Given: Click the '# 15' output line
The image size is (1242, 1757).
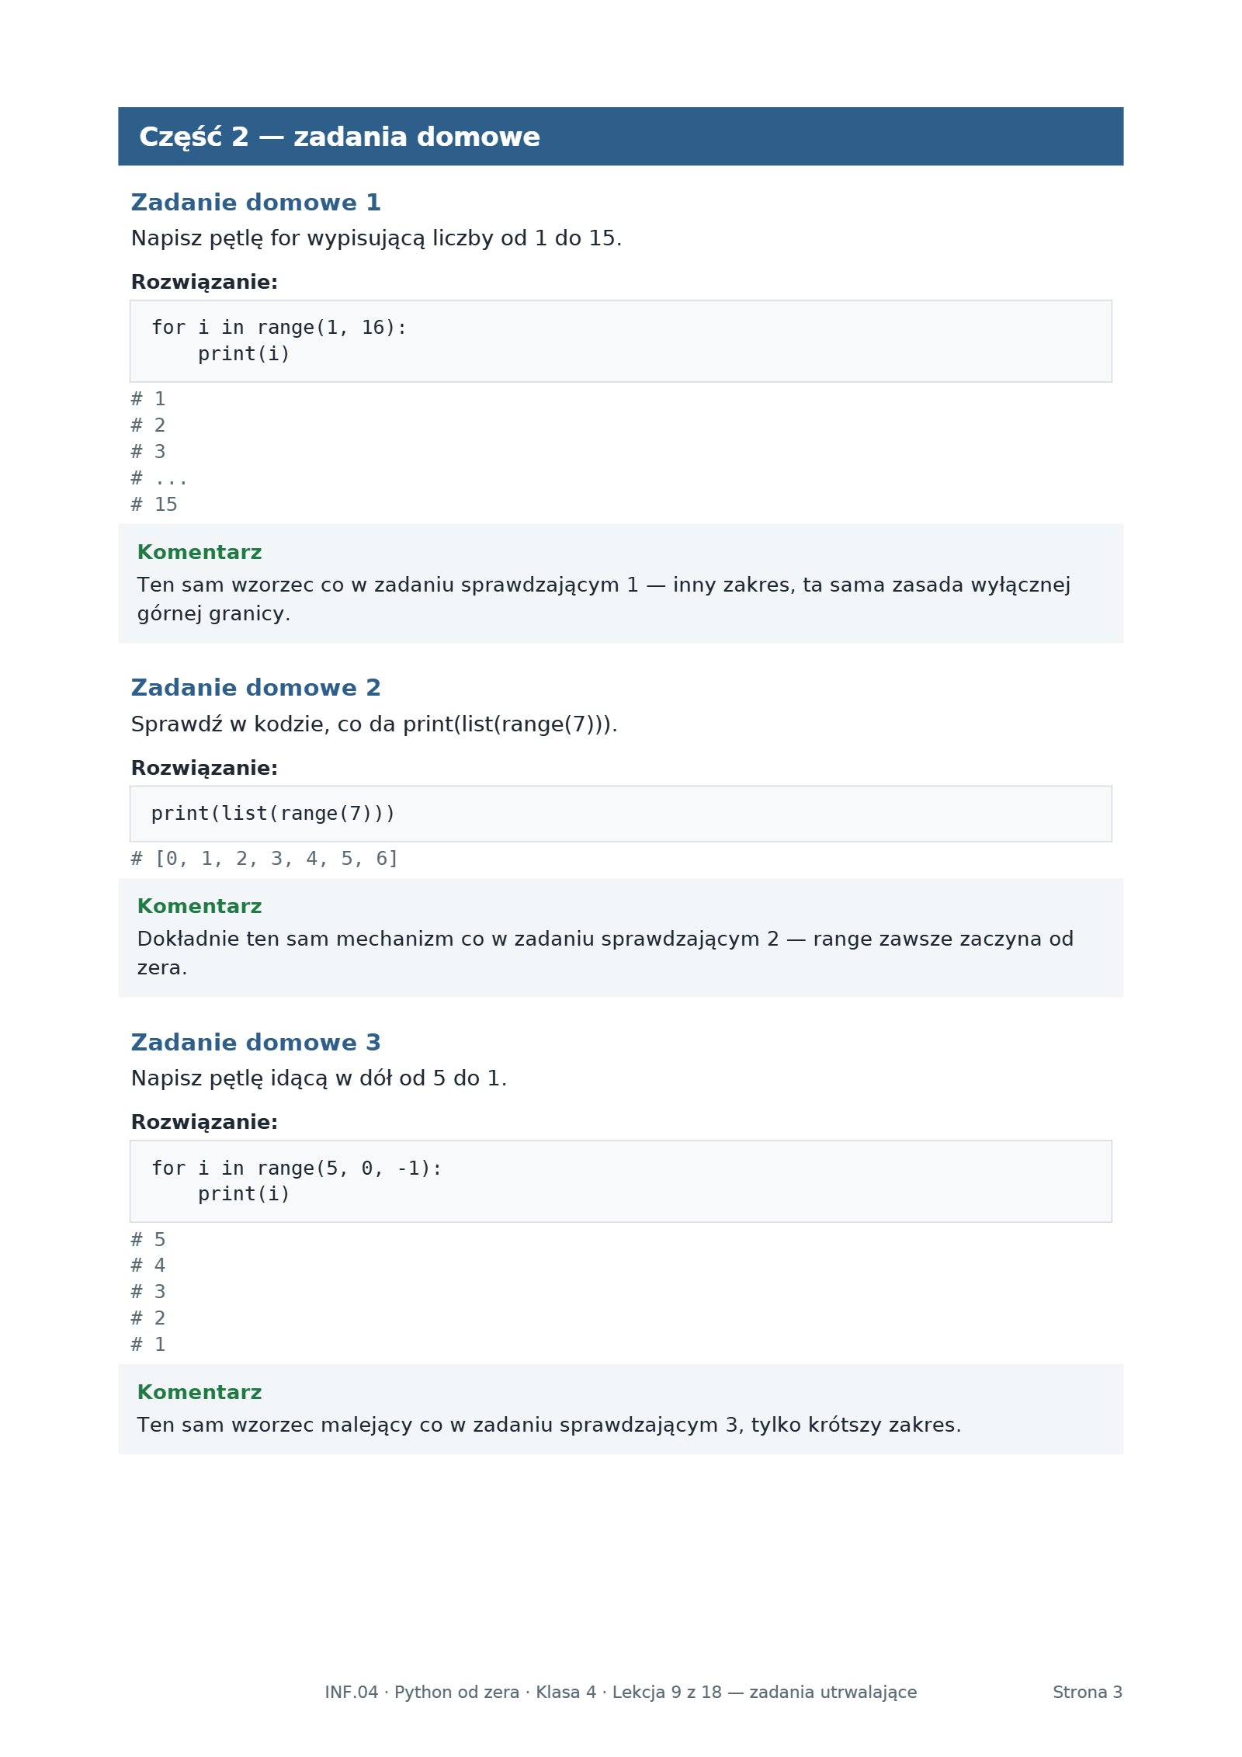Looking at the screenshot, I should click(x=154, y=505).
